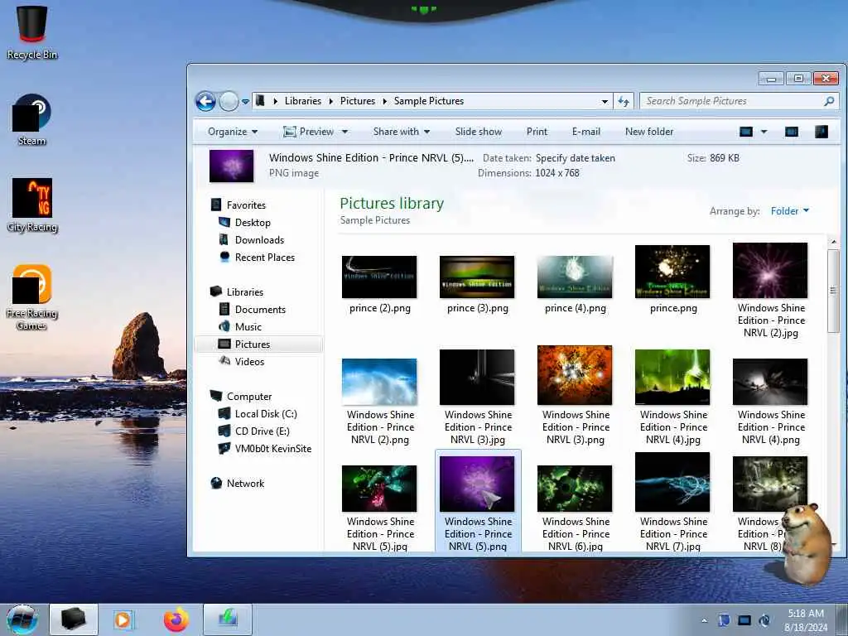Select the prince (3).png thumbnail
The height and width of the screenshot is (636, 848).
pyautogui.click(x=477, y=277)
